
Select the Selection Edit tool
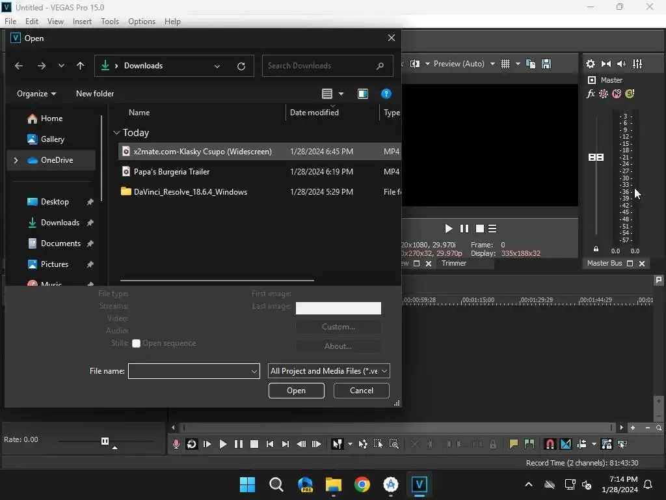(x=378, y=444)
